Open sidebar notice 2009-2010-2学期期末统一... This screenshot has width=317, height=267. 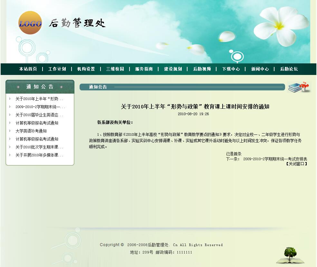point(40,107)
